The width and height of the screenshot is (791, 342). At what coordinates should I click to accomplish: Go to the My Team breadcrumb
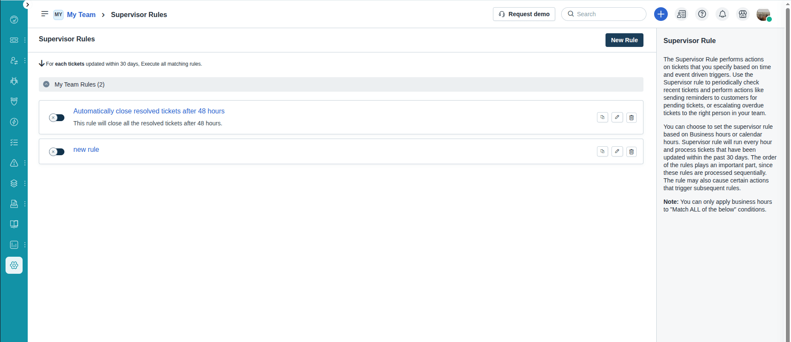pos(81,14)
